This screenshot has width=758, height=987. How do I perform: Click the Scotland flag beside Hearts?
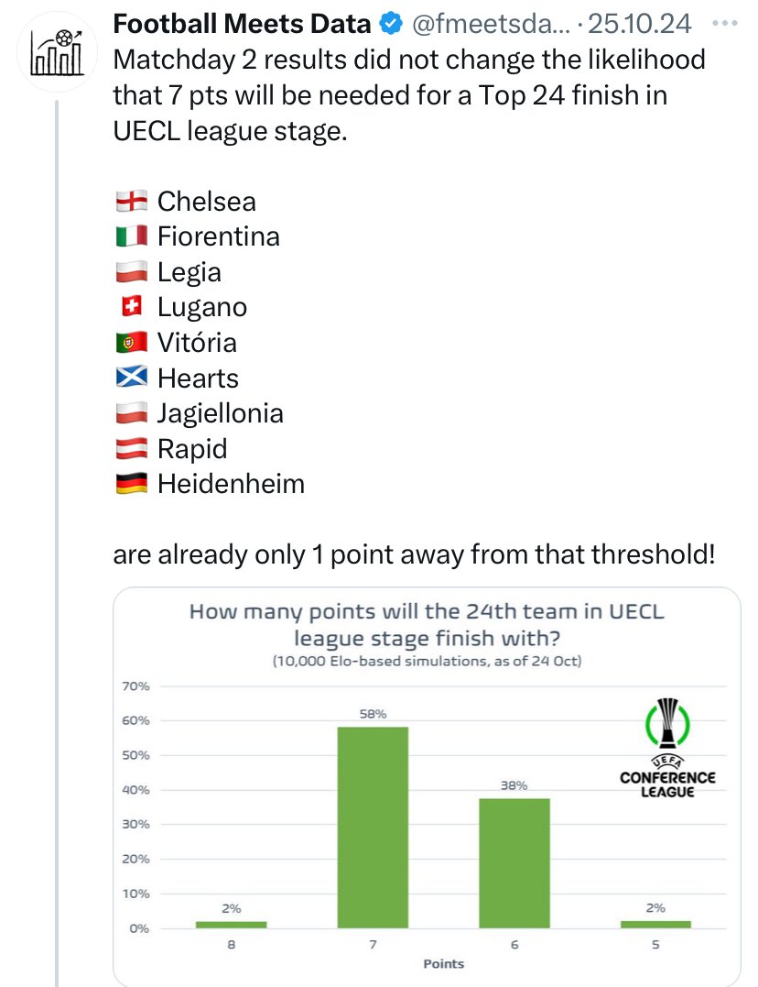click(132, 378)
